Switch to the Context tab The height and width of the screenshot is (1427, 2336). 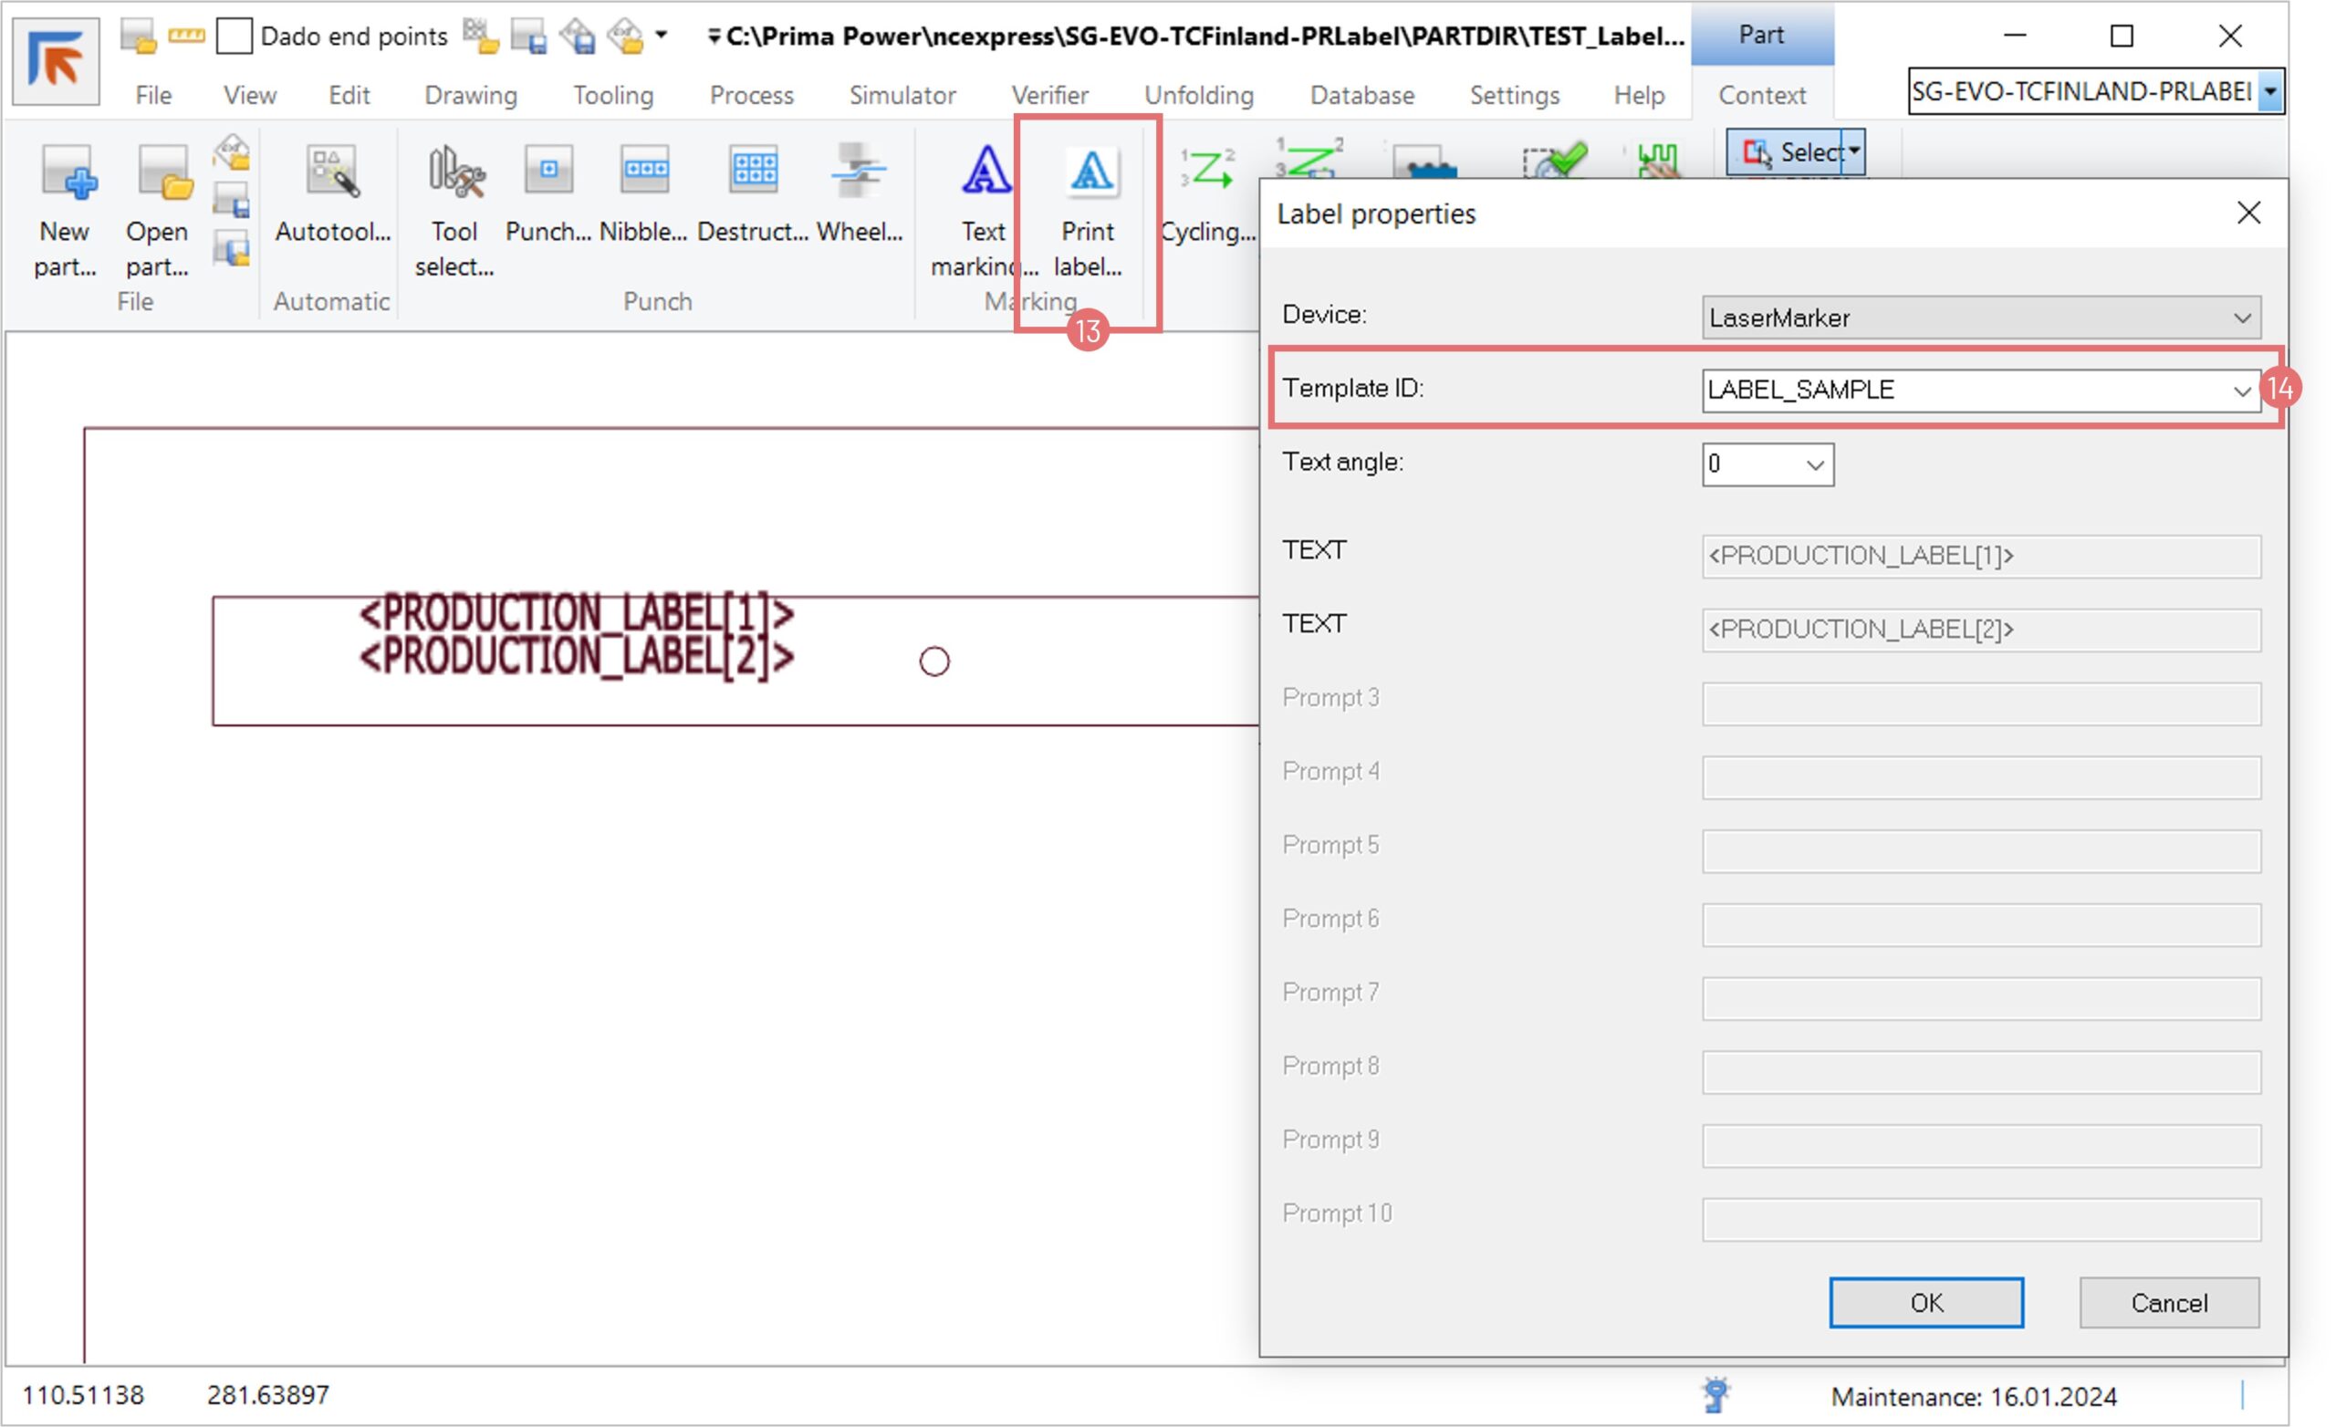(1761, 95)
